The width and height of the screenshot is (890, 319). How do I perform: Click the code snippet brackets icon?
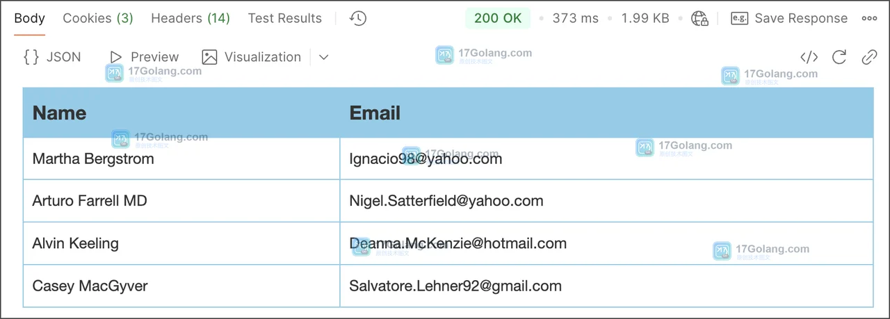point(809,57)
